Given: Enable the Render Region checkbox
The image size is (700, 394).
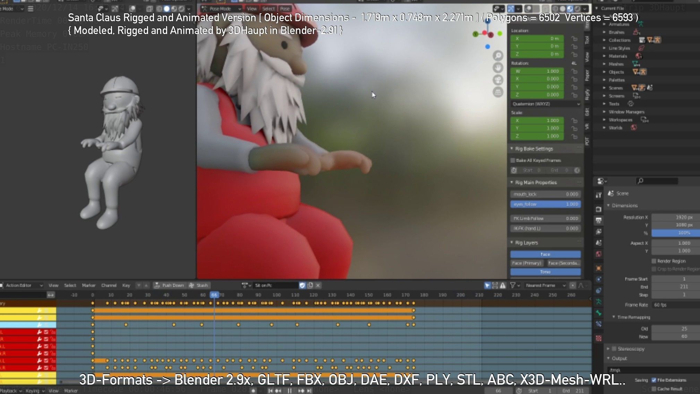Looking at the screenshot, I should click(654, 261).
